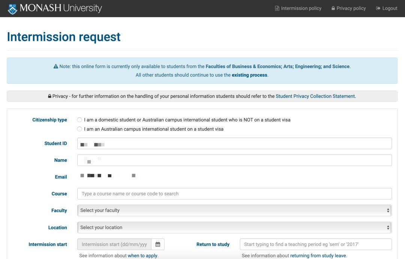
Task: Click the Intermission start date field
Action: 114,244
